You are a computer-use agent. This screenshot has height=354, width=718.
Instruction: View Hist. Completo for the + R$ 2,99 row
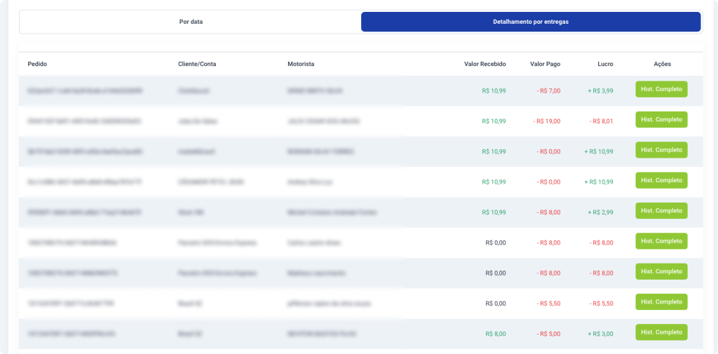tap(661, 211)
